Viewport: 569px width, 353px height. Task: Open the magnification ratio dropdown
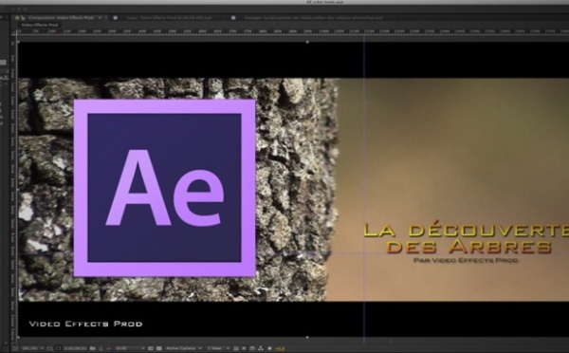click(x=32, y=348)
